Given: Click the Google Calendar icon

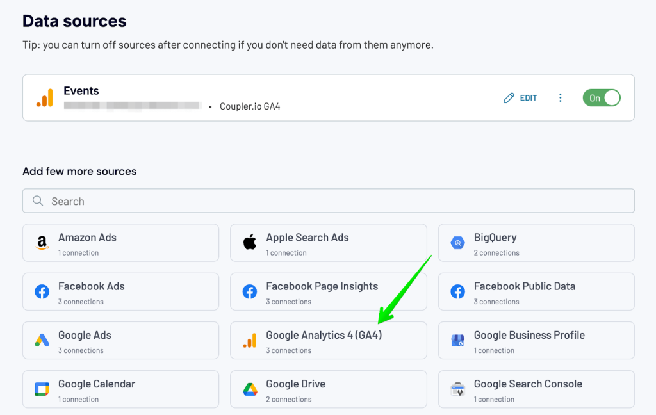Looking at the screenshot, I should click(42, 389).
